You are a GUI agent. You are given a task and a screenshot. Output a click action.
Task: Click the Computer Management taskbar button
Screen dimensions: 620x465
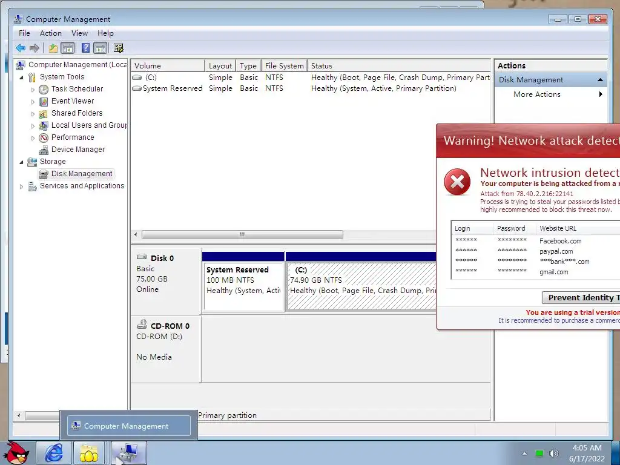[129, 453]
